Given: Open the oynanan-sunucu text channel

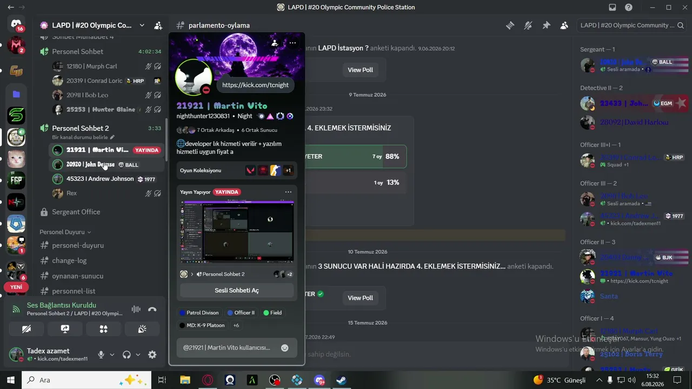Looking at the screenshot, I should point(77,276).
